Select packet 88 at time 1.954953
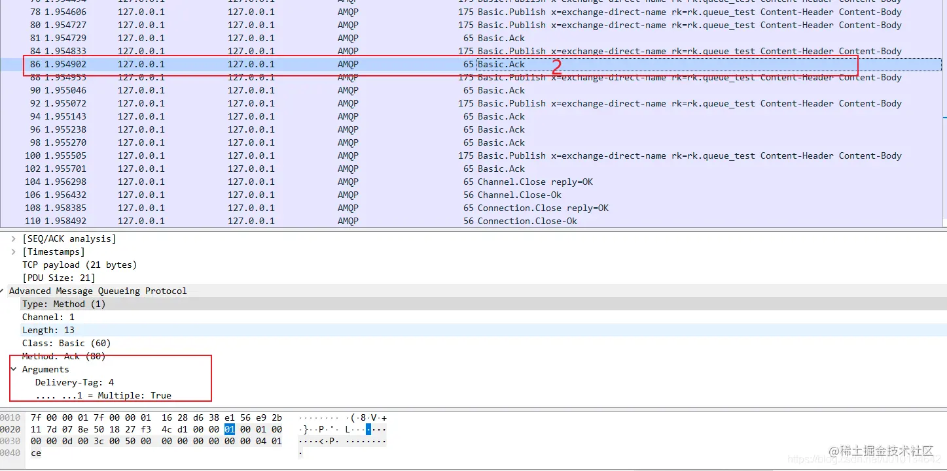The height and width of the screenshot is (471, 947). (x=471, y=77)
